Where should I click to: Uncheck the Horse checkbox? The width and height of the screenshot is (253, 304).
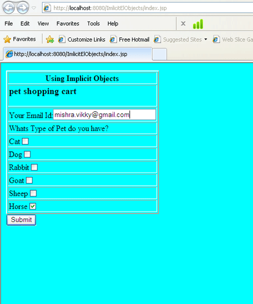pos(32,206)
